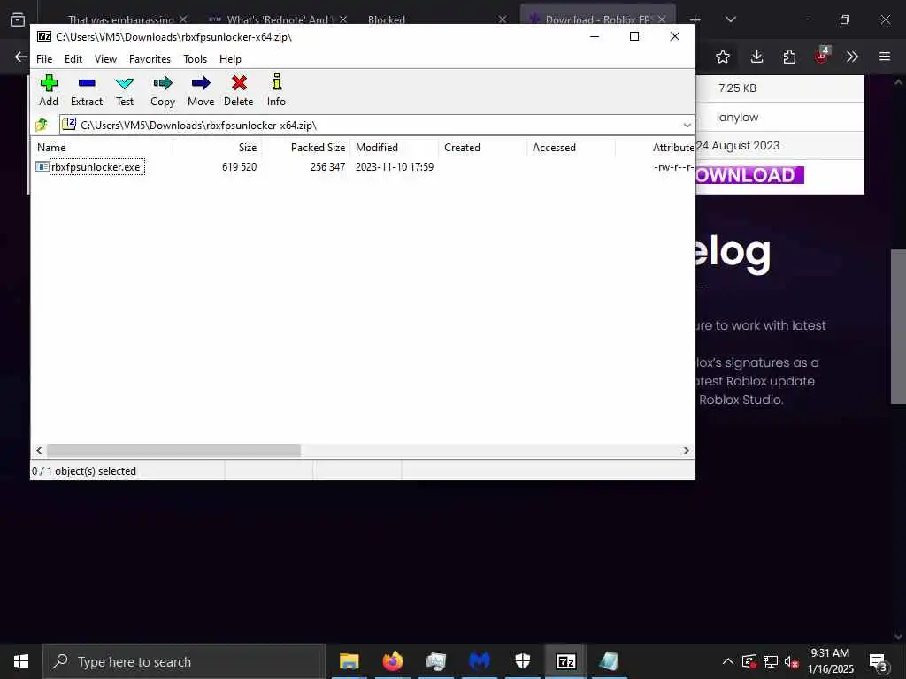
Task: Click the taskbar clock showing 9:31 AM
Action: pyautogui.click(x=830, y=661)
